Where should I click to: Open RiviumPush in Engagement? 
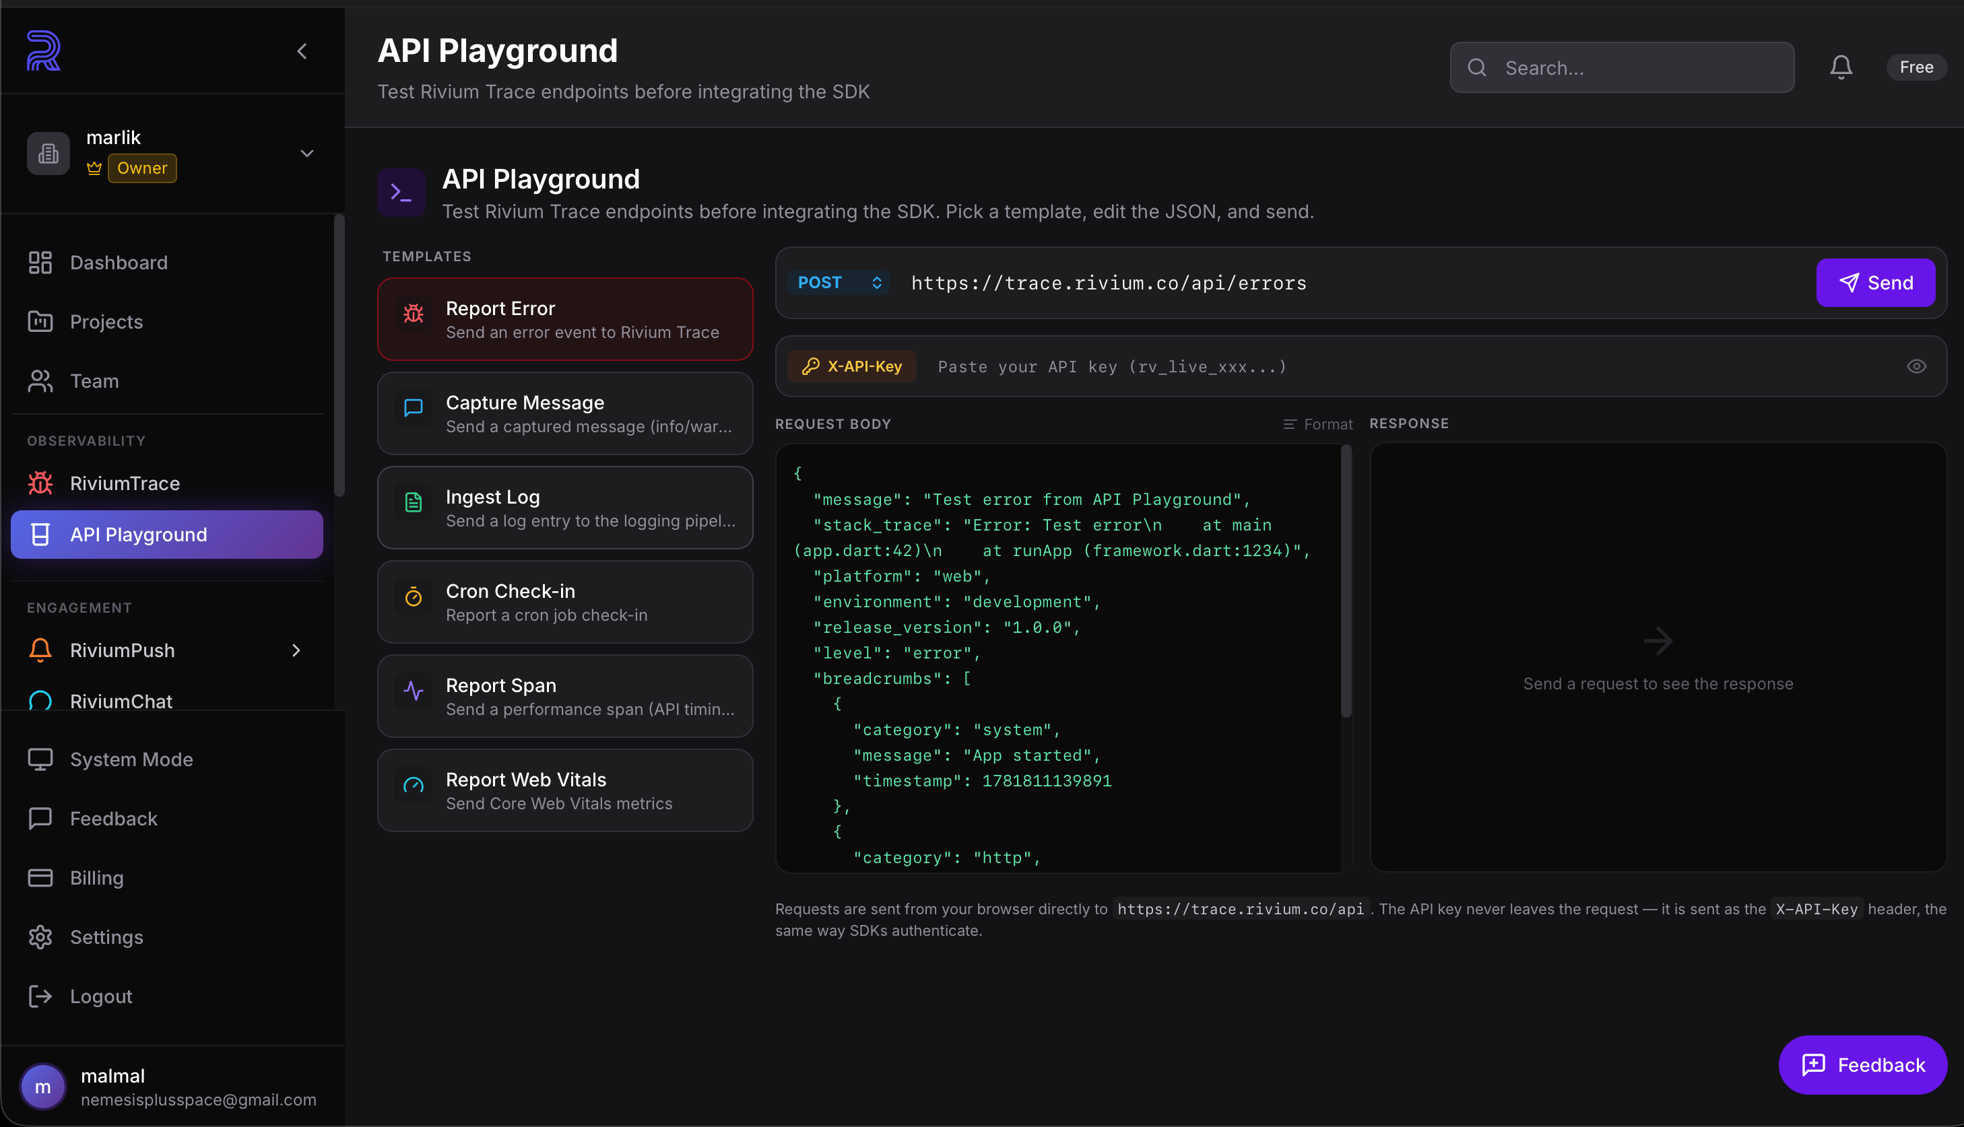pyautogui.click(x=166, y=650)
